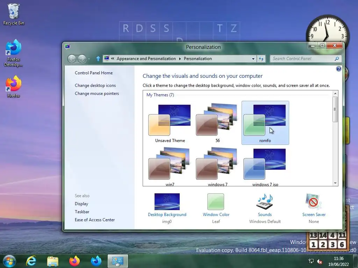Open the orange Firefox desktop shortcut
358x268 pixels.
click(14, 87)
